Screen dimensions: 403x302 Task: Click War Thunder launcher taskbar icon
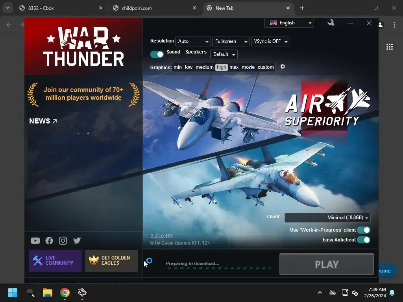pos(82,293)
